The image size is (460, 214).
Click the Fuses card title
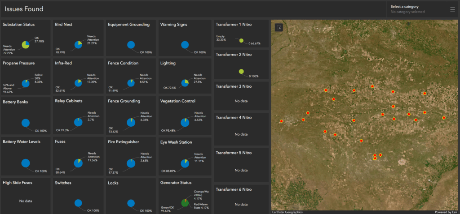point(60,141)
